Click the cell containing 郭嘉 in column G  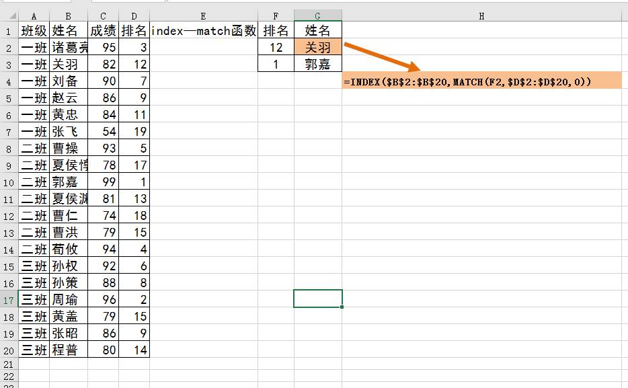317,64
